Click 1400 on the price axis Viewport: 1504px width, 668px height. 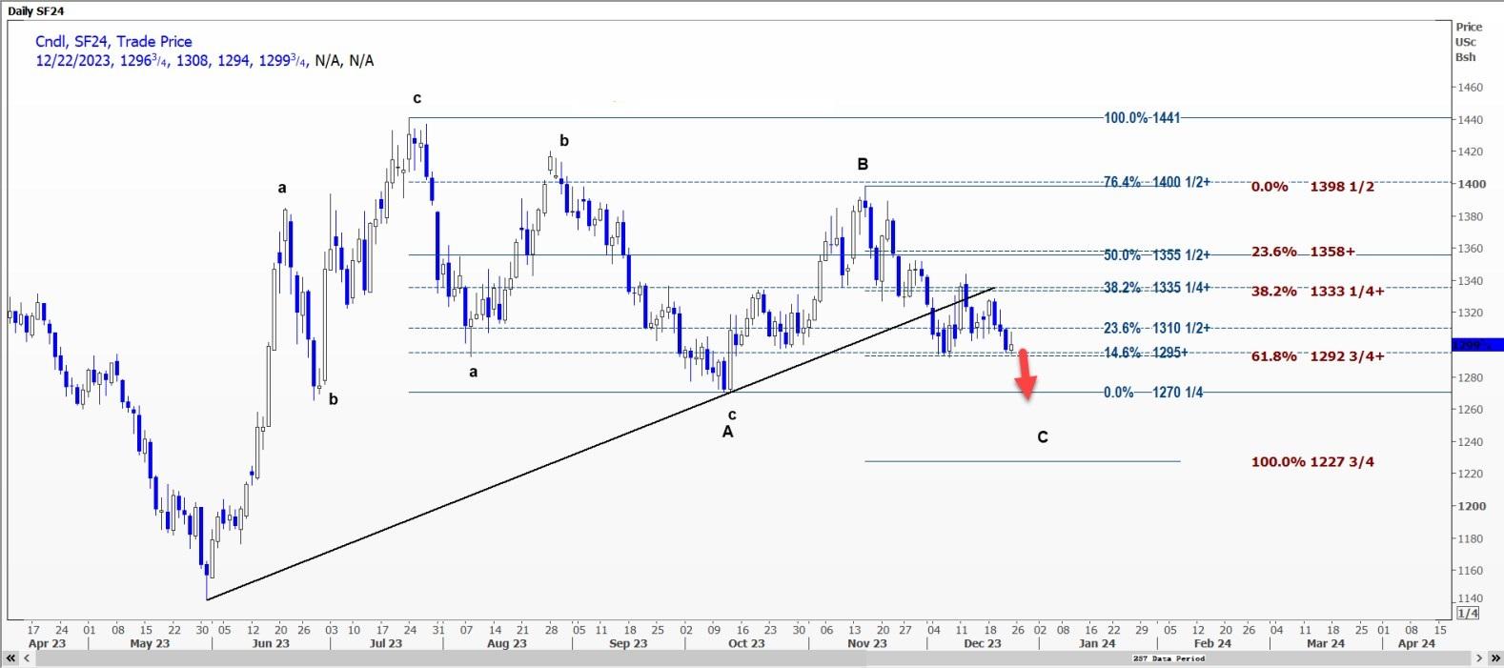(x=1471, y=184)
